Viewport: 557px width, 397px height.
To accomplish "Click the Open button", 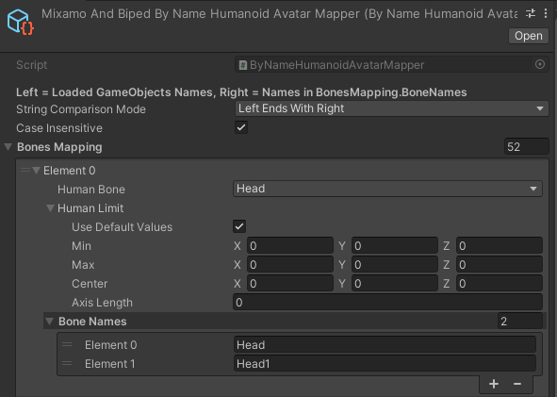I will 529,36.
